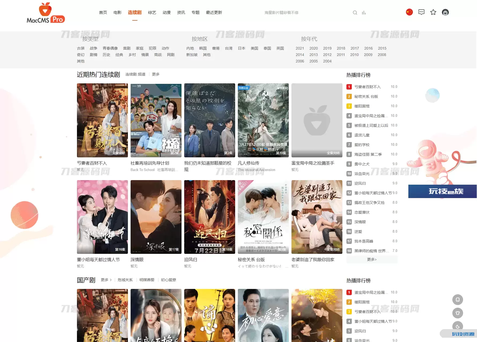Toggle dark mode with moon icon
Image resolution: width=477 pixels, height=342 pixels.
(457, 326)
